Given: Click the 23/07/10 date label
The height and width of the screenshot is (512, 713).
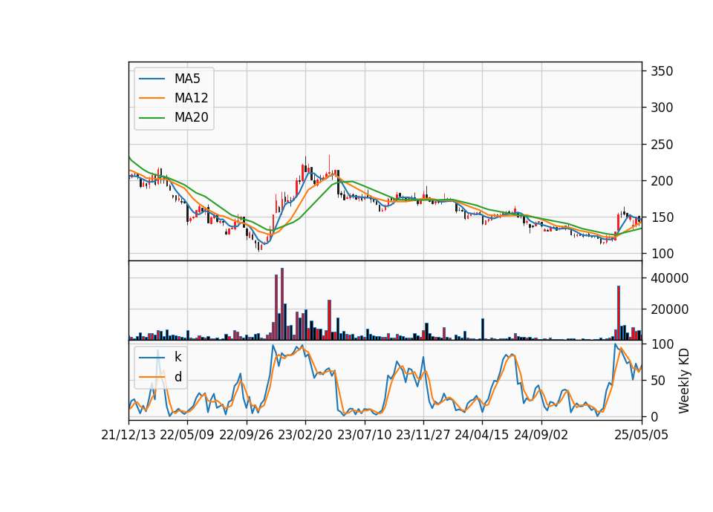Looking at the screenshot, I should coord(364,435).
